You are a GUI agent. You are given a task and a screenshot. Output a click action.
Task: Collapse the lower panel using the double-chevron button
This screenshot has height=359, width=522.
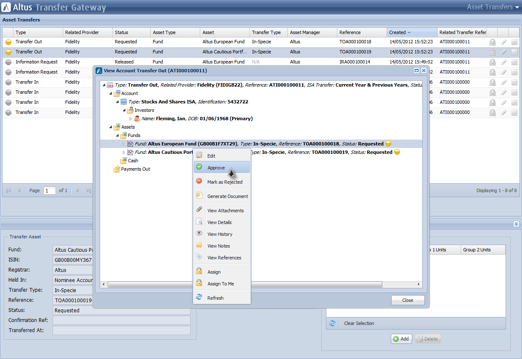click(516, 224)
